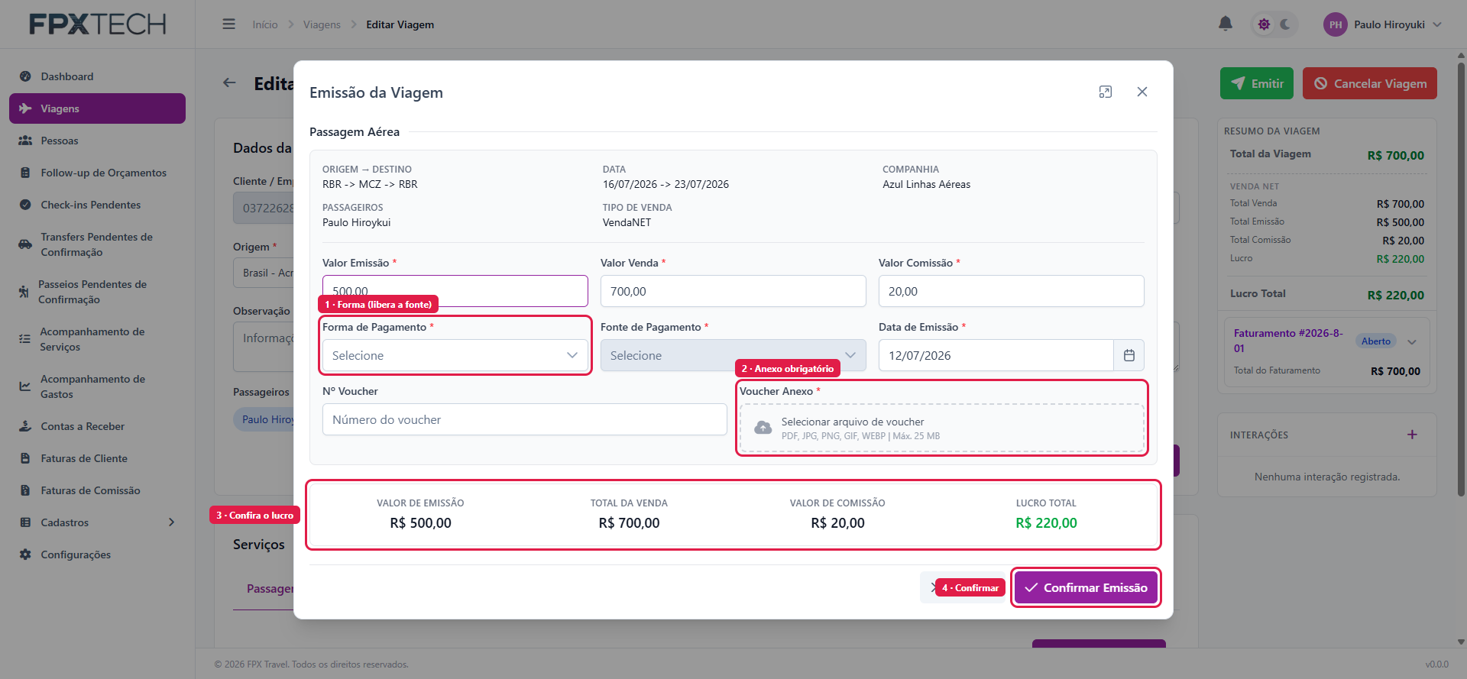Open Check-ins Pendentes page

(x=97, y=205)
